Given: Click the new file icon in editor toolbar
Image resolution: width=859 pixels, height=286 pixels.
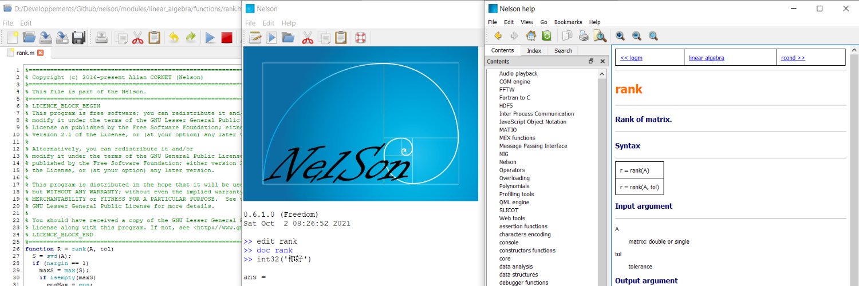Looking at the screenshot, I should point(12,38).
